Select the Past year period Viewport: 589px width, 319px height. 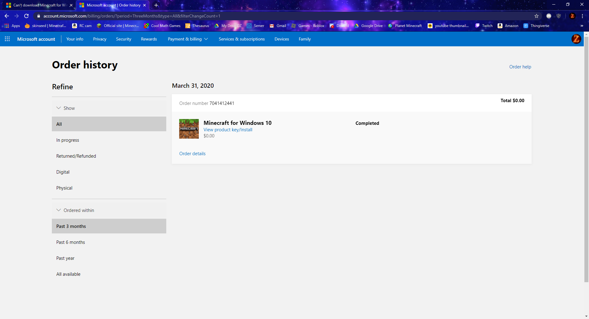[x=109, y=258]
